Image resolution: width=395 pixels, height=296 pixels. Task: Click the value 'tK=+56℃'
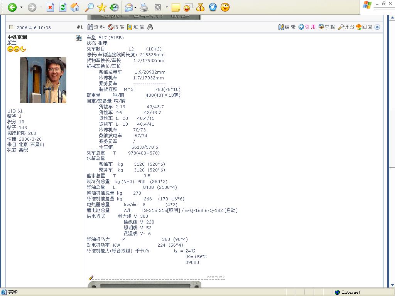click(x=196, y=257)
